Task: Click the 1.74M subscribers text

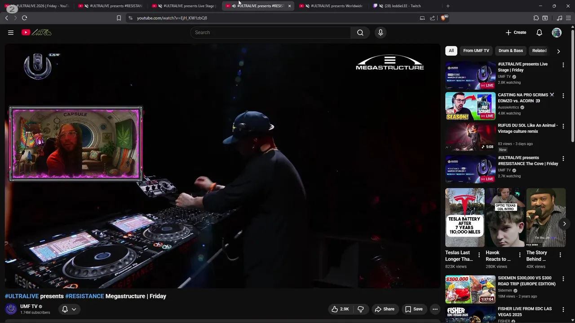Action: pyautogui.click(x=35, y=313)
